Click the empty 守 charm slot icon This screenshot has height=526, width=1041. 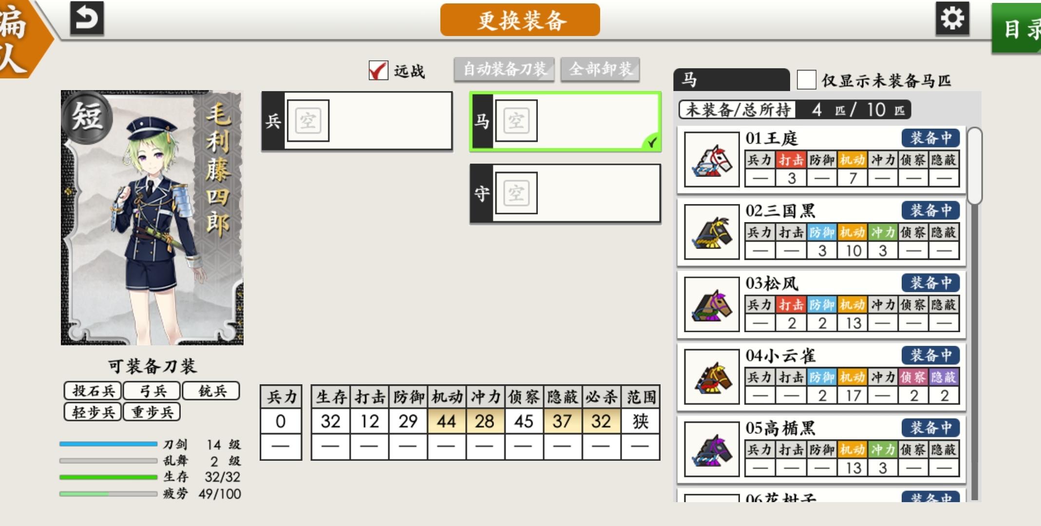tap(516, 193)
